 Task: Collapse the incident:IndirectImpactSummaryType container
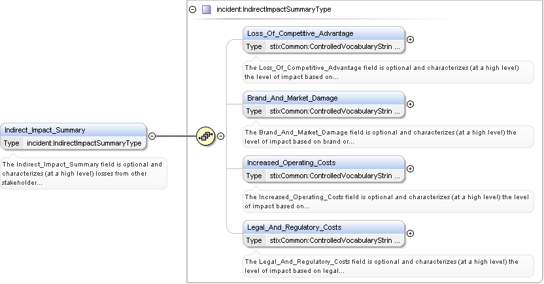pos(192,10)
